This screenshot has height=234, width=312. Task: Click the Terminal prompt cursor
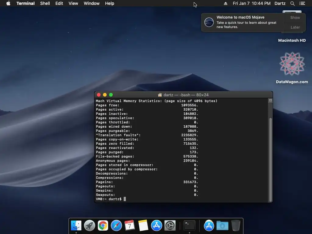[x=125, y=199]
